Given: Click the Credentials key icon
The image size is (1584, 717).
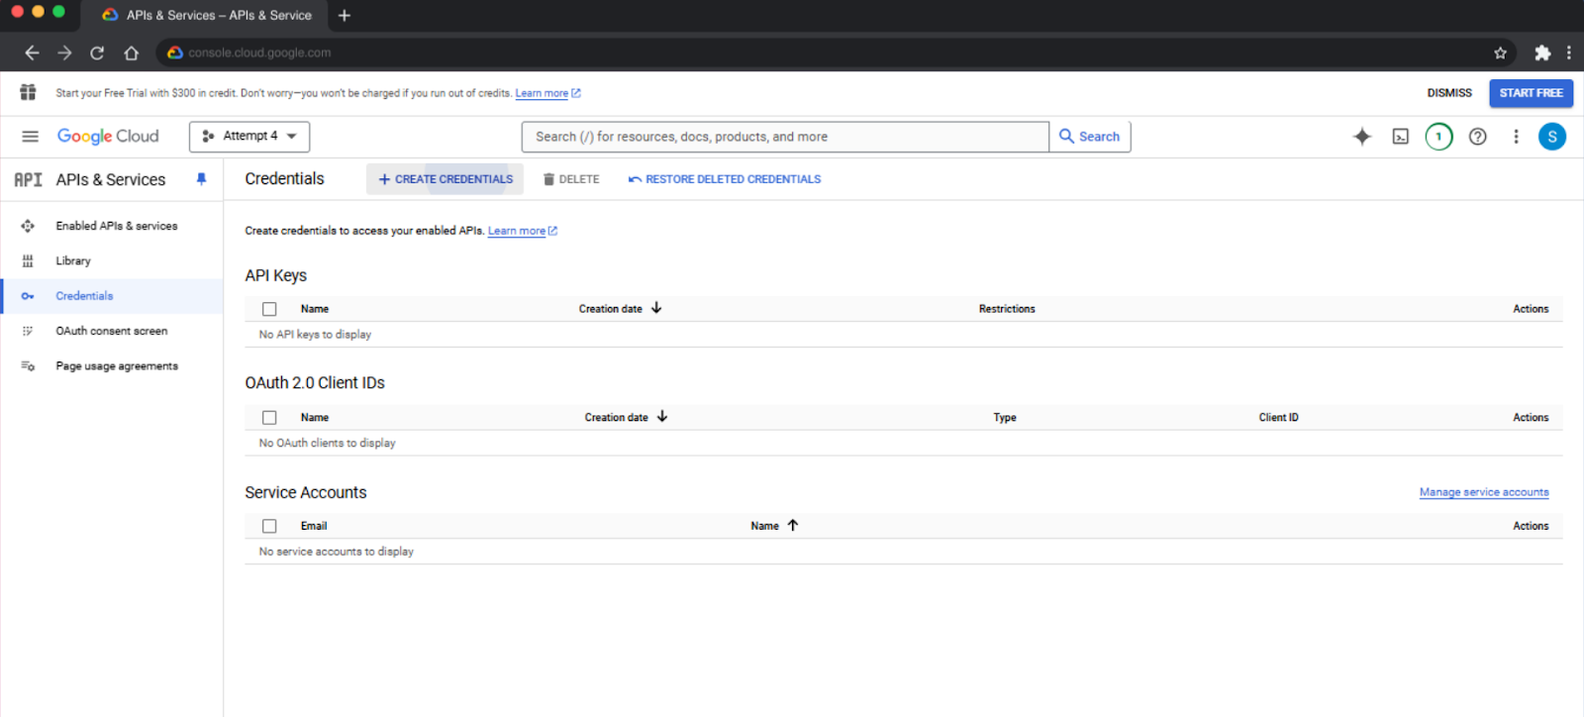Looking at the screenshot, I should point(28,296).
